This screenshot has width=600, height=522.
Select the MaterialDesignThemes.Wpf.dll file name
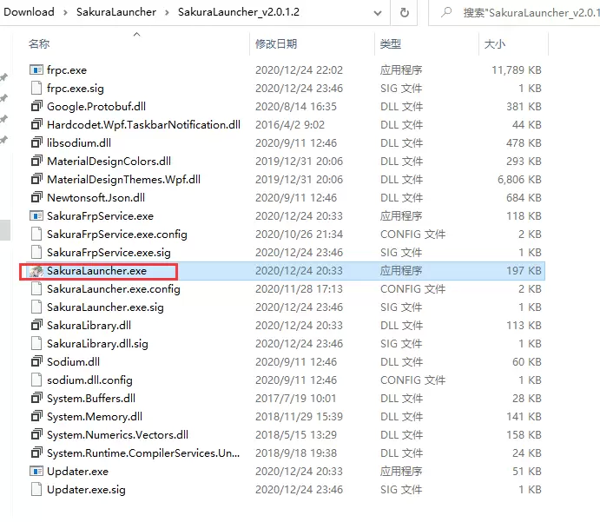pyautogui.click(x=124, y=180)
